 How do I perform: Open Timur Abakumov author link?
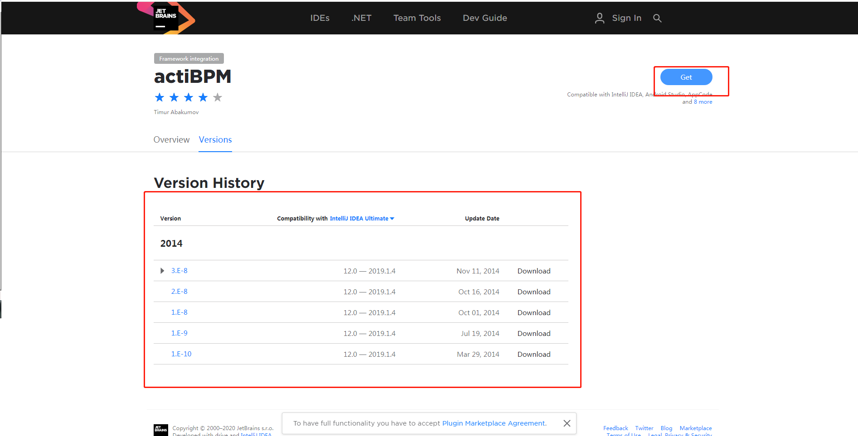tap(176, 112)
